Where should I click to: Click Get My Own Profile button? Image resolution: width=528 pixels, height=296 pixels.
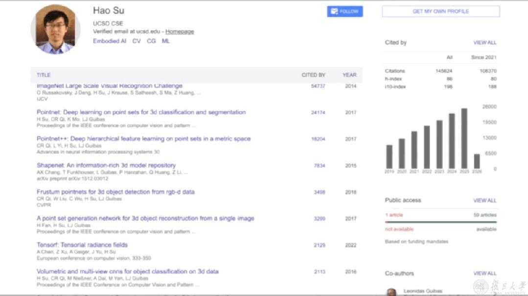pyautogui.click(x=440, y=11)
